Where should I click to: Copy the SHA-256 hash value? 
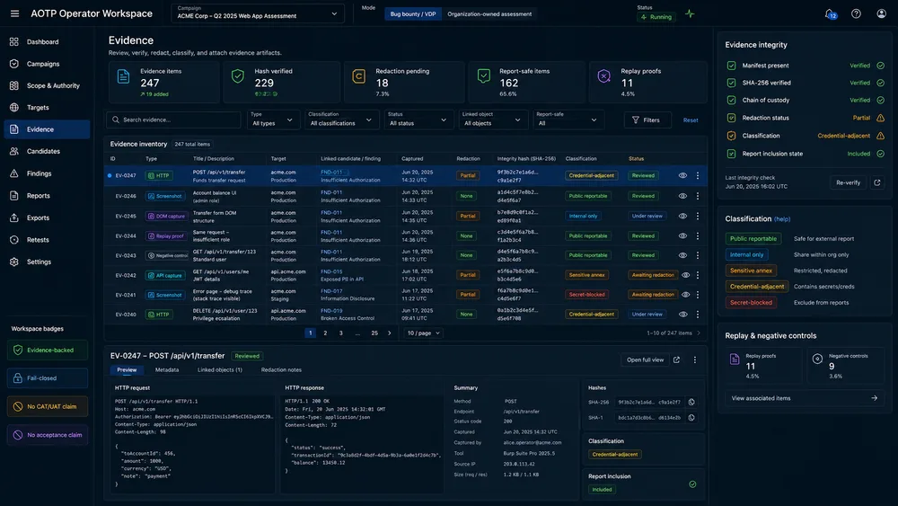point(691,402)
